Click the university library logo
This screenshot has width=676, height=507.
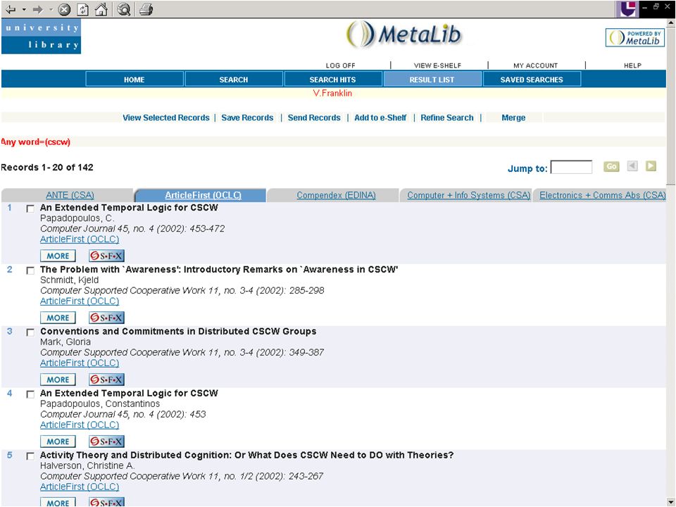(x=41, y=36)
